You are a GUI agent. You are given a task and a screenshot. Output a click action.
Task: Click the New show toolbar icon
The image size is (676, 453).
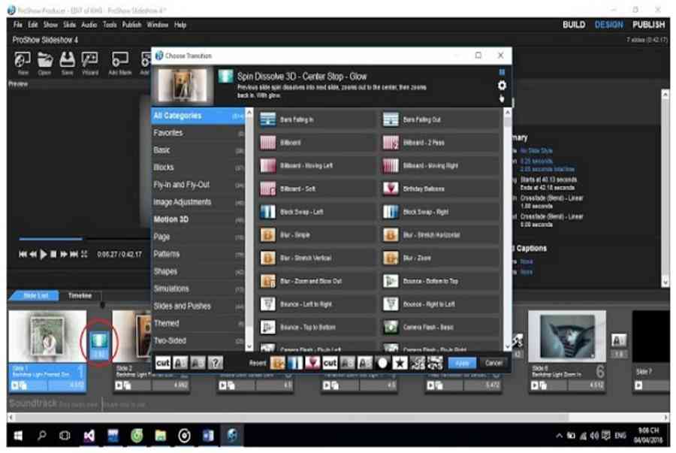[x=23, y=61]
